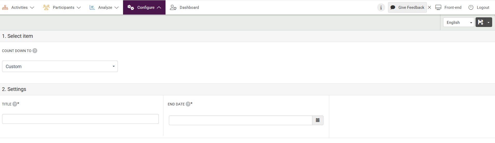Open the End Date calendar picker

point(318,120)
